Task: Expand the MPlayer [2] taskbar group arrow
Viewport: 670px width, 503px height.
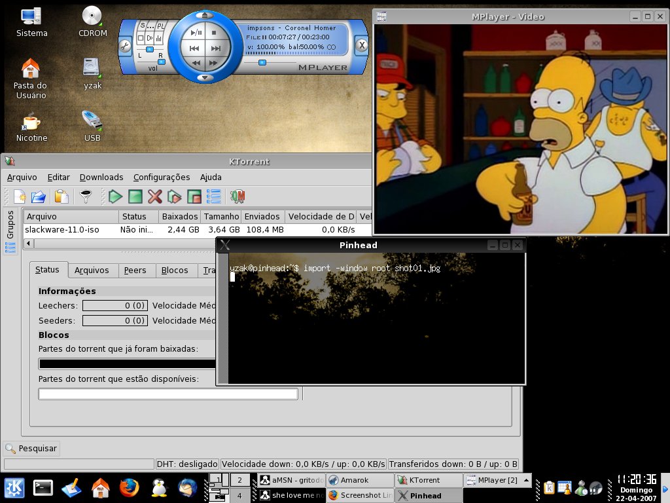Action: pos(526,480)
